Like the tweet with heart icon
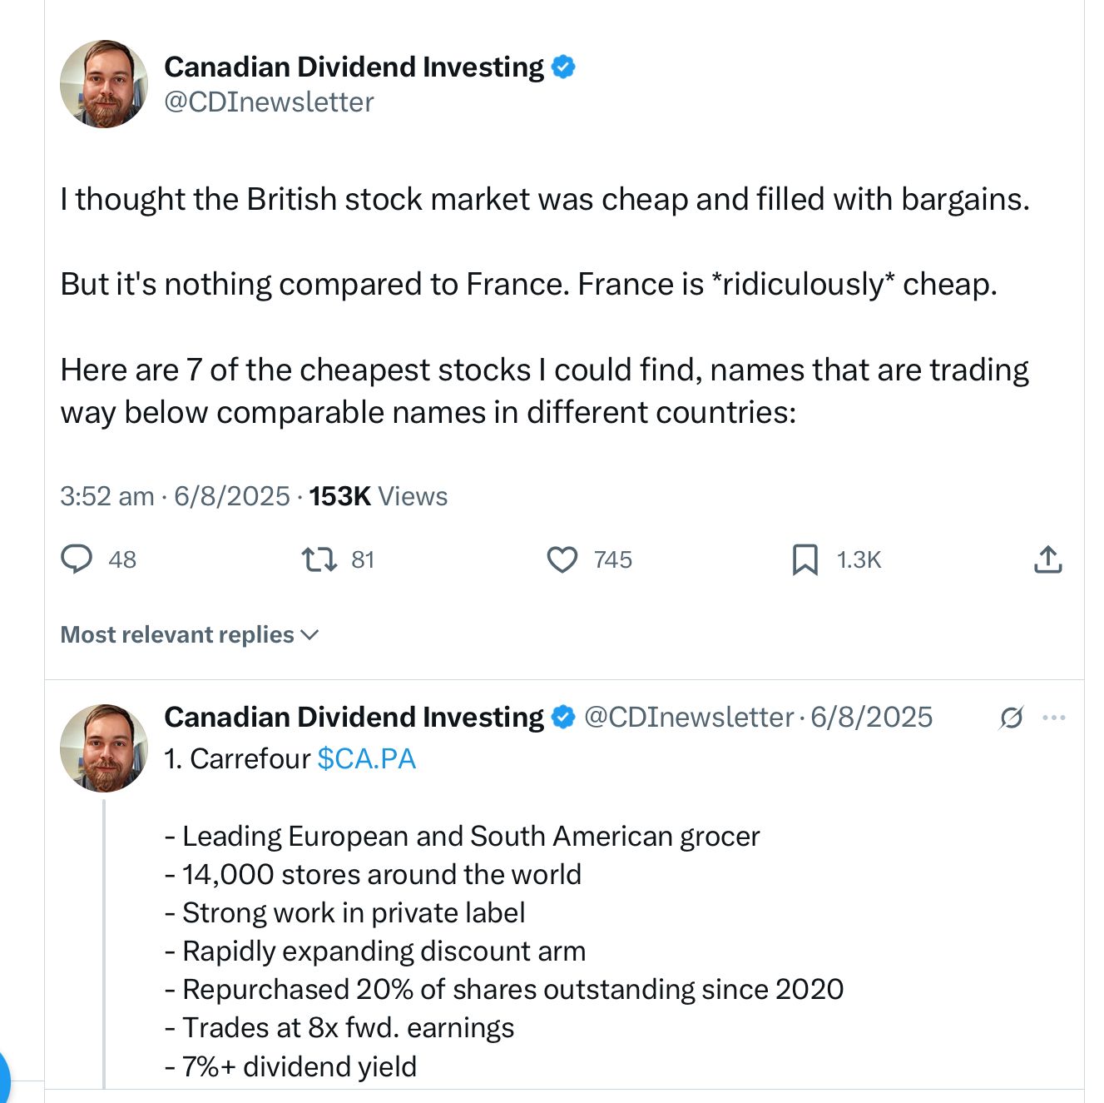Image resolution: width=1104 pixels, height=1103 pixels. [x=562, y=559]
